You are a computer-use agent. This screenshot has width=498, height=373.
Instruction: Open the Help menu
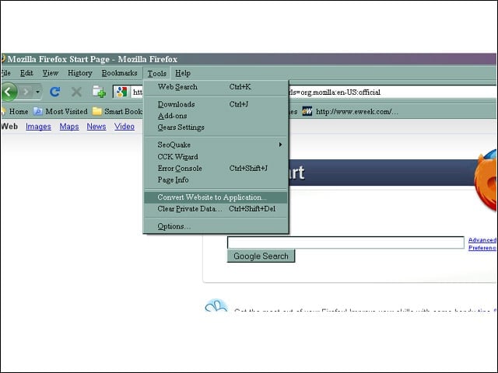(x=183, y=73)
